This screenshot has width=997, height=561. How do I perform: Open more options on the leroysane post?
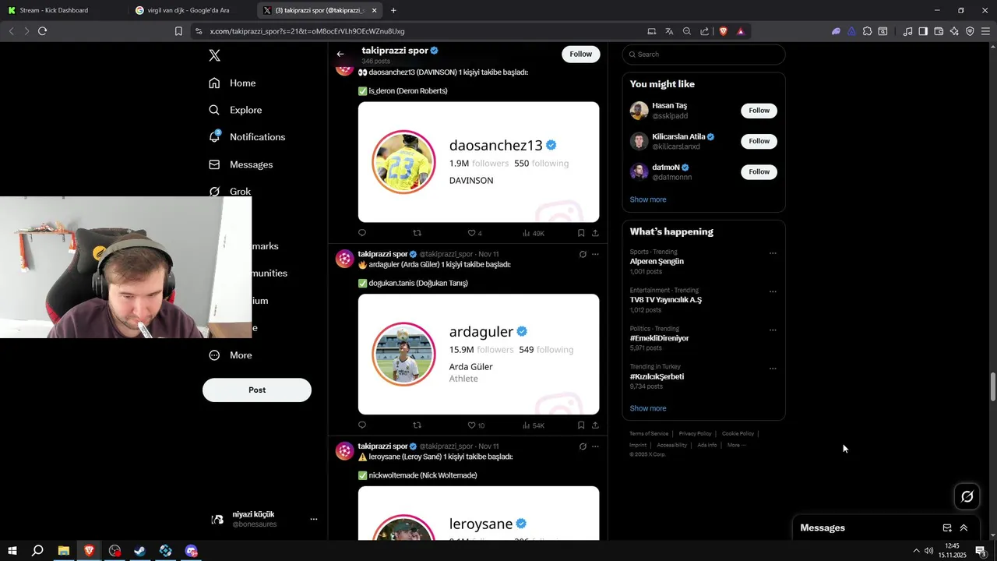coord(595,446)
